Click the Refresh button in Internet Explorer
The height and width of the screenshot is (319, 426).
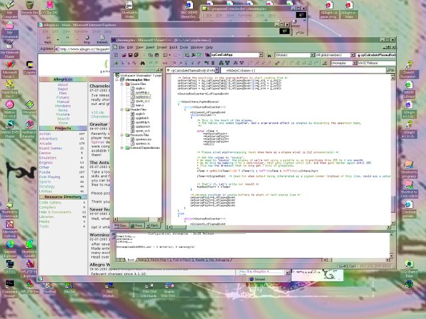[102, 40]
